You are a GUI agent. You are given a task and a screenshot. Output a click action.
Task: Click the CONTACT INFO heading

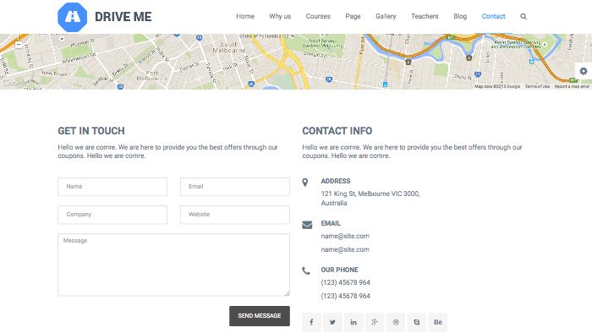pyautogui.click(x=337, y=131)
